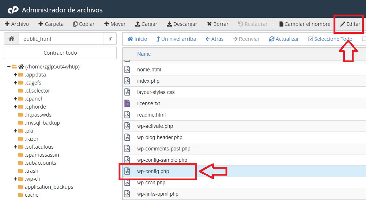Click the index.php file icon
Image resolution: width=366 pixels, height=200 pixels.
click(127, 81)
